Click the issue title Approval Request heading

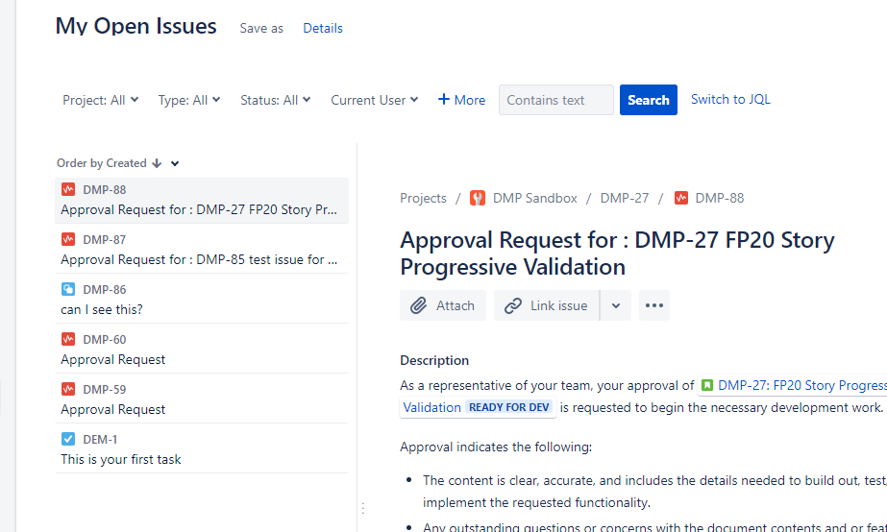click(617, 254)
